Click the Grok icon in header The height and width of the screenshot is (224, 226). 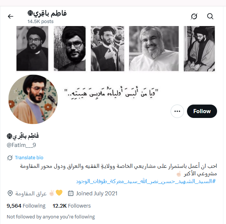click(194, 16)
